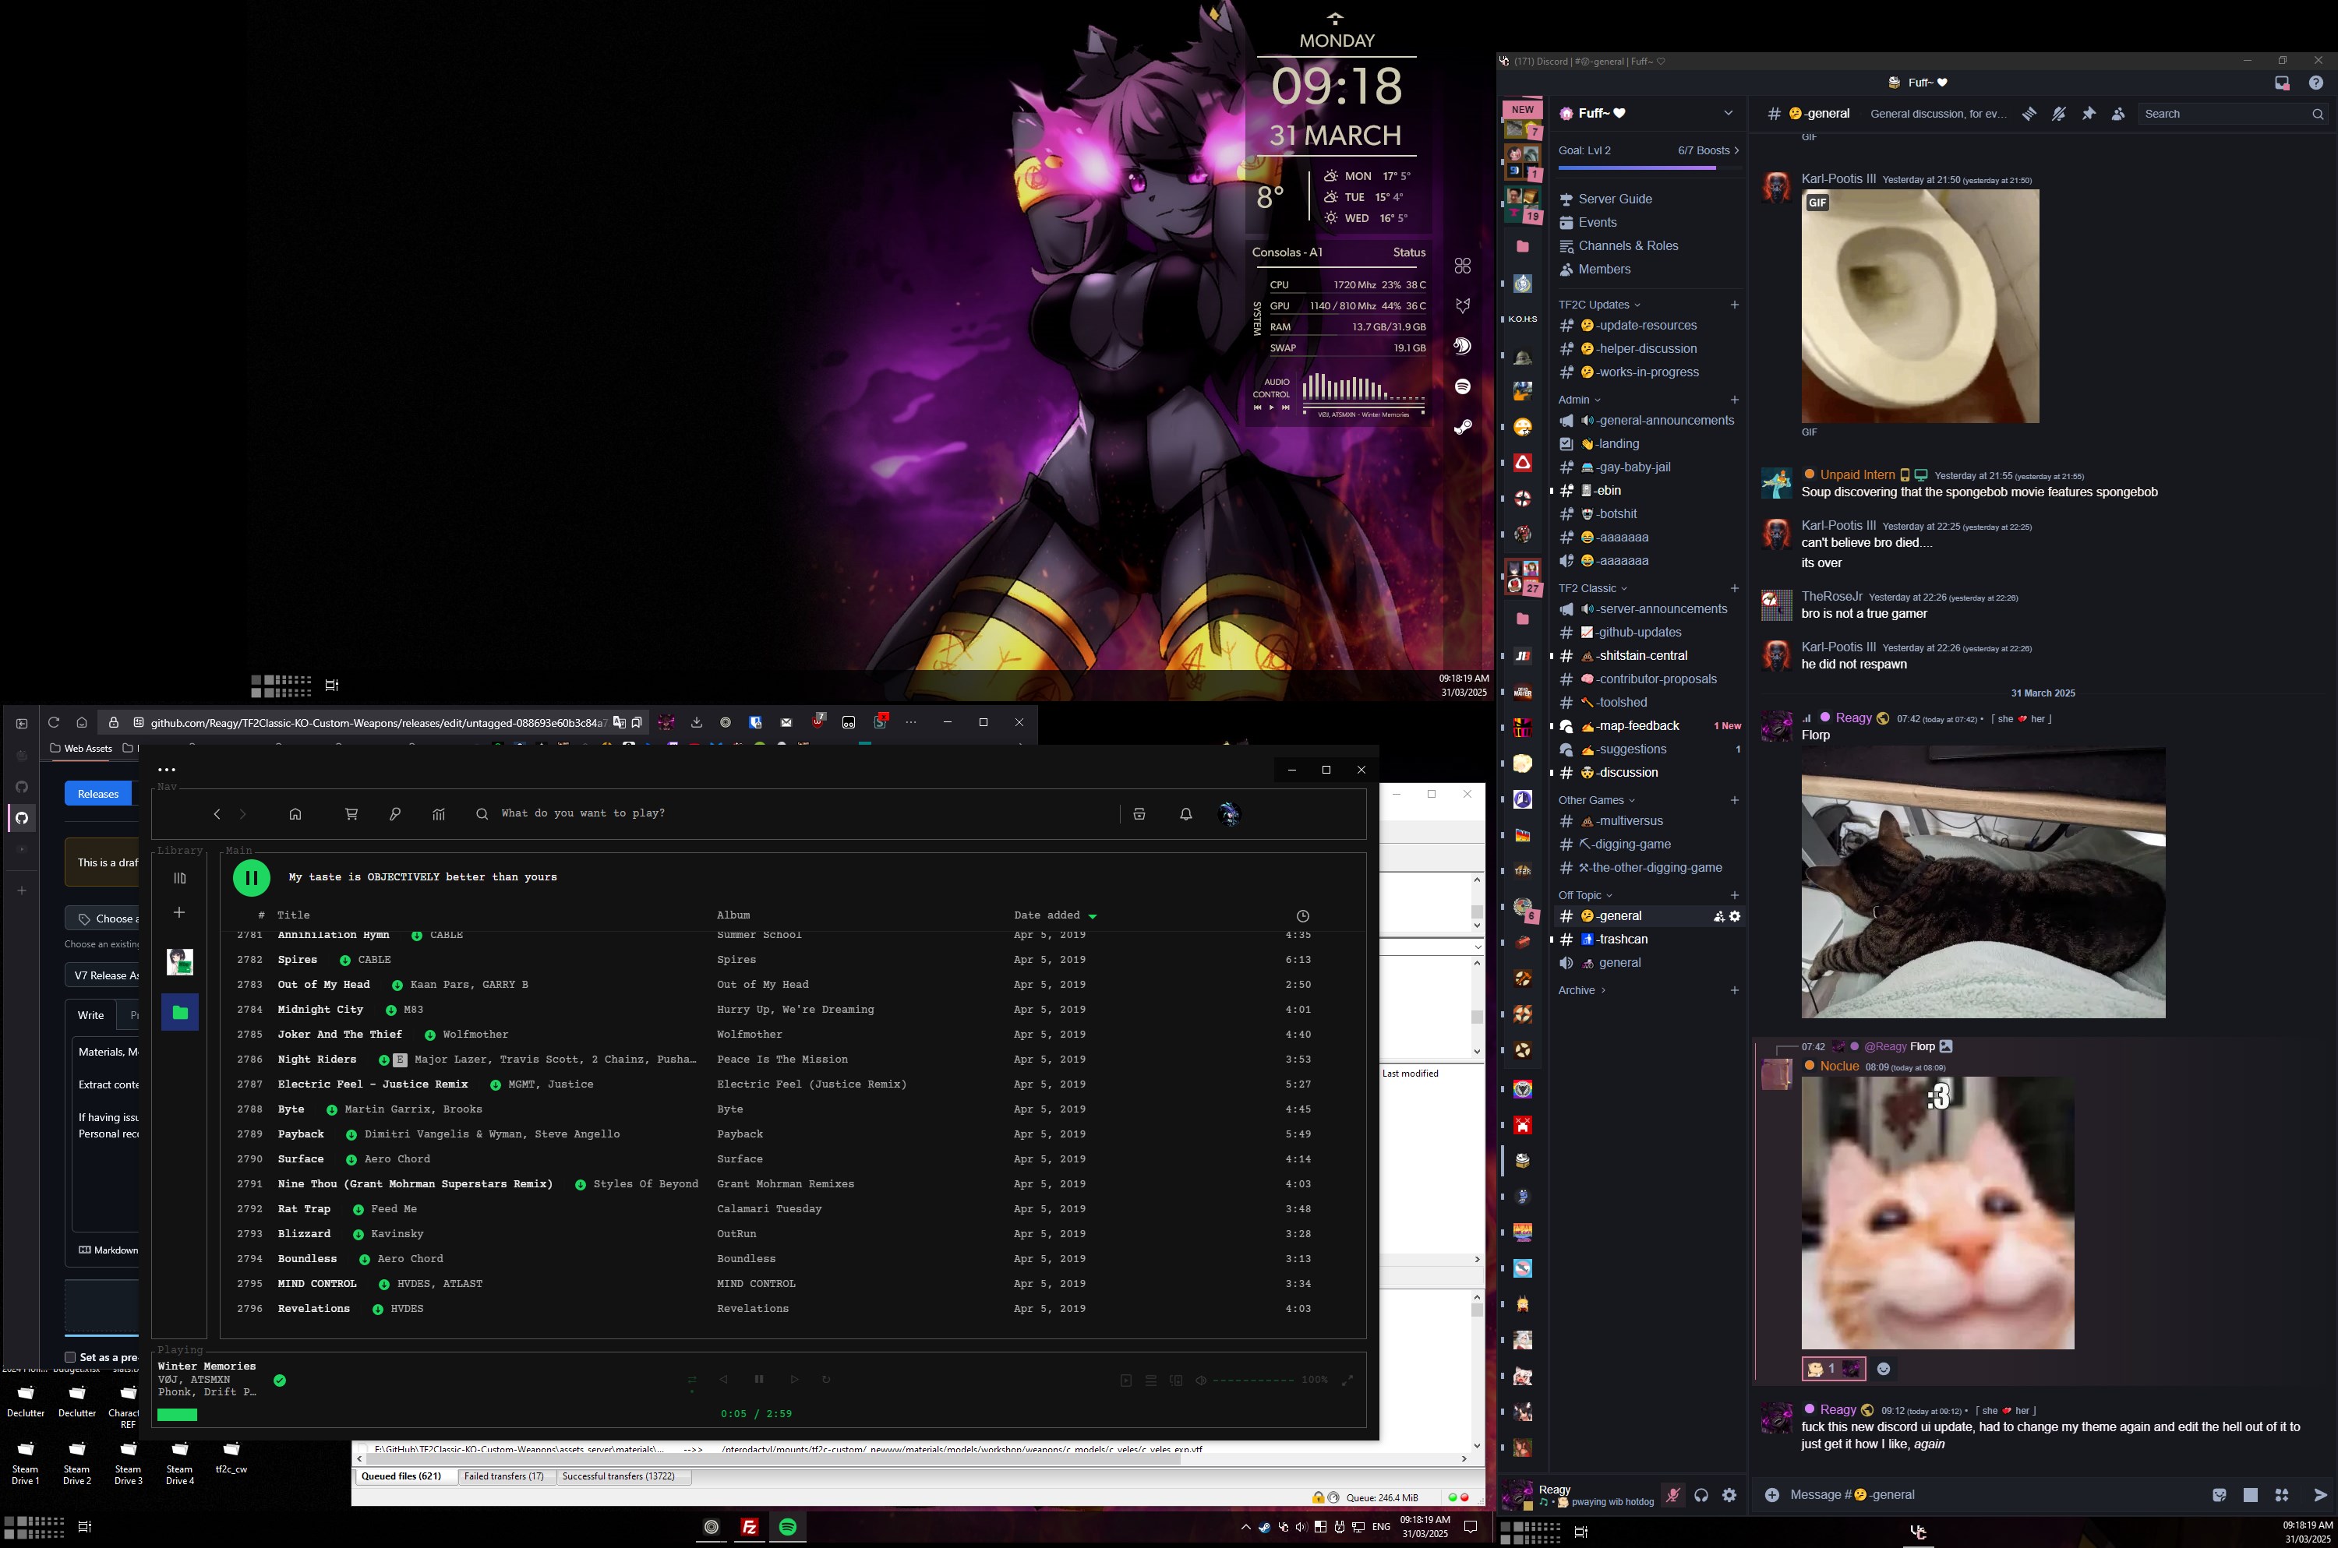The image size is (2338, 1548).
Task: Collapse the TF2C Updates category
Action: 1598,305
